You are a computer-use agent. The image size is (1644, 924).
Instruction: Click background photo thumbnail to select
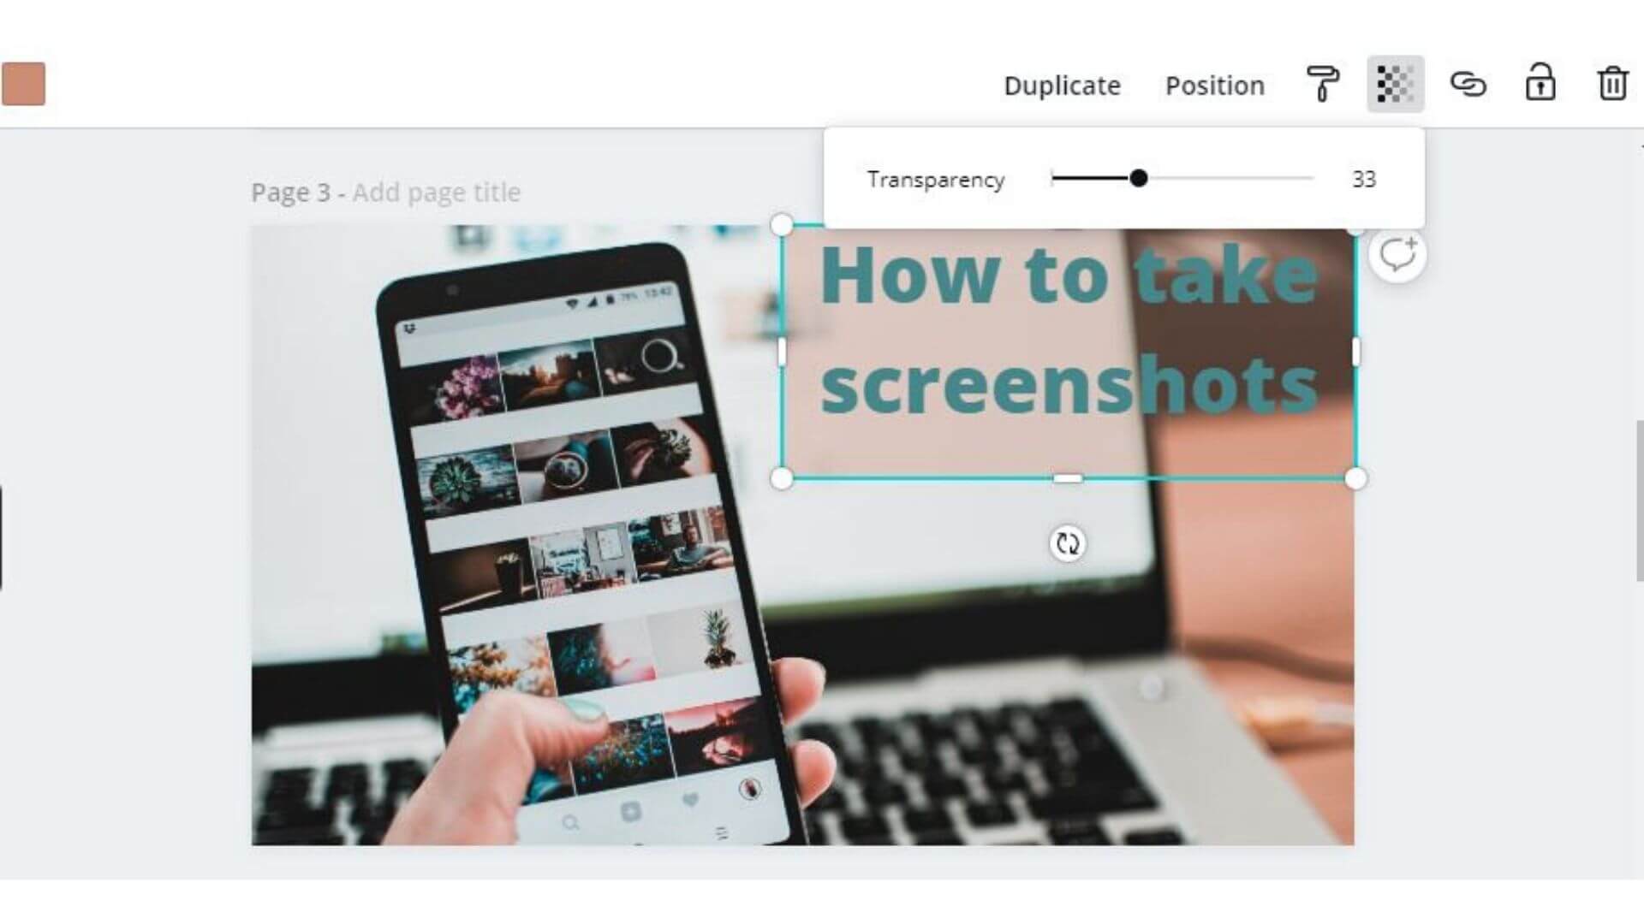tap(22, 84)
